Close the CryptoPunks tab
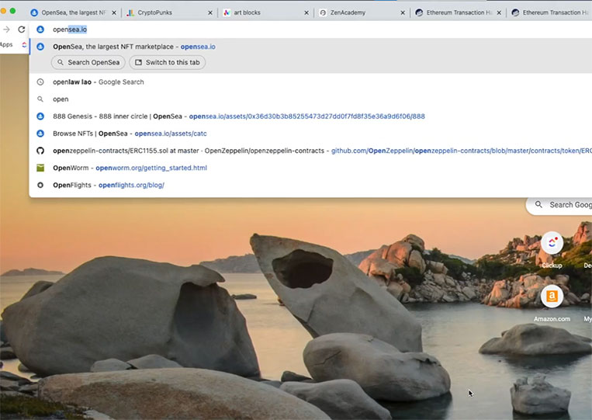The width and height of the screenshot is (592, 420). (210, 12)
